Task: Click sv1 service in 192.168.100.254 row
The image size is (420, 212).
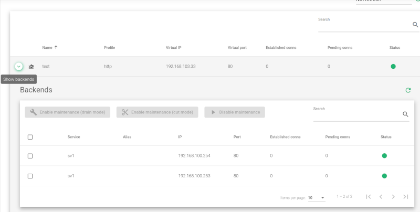Action: pyautogui.click(x=71, y=156)
